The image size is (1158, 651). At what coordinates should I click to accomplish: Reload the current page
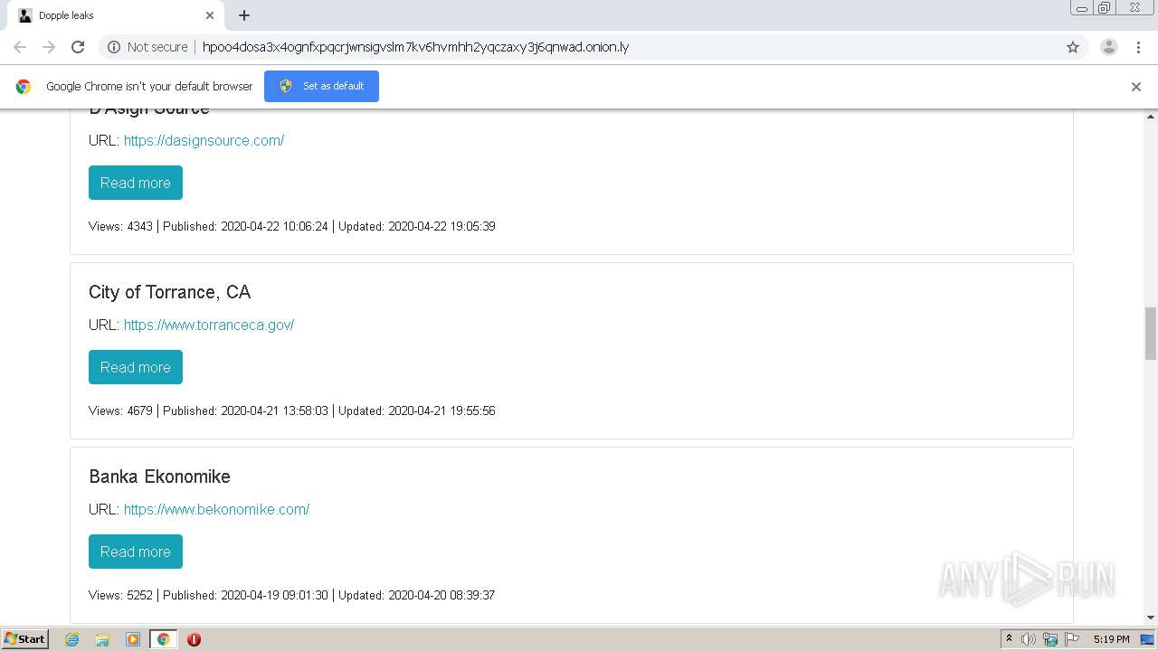point(78,47)
